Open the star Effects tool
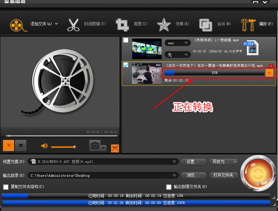The height and width of the screenshot is (211, 278). pyautogui.click(x=164, y=24)
